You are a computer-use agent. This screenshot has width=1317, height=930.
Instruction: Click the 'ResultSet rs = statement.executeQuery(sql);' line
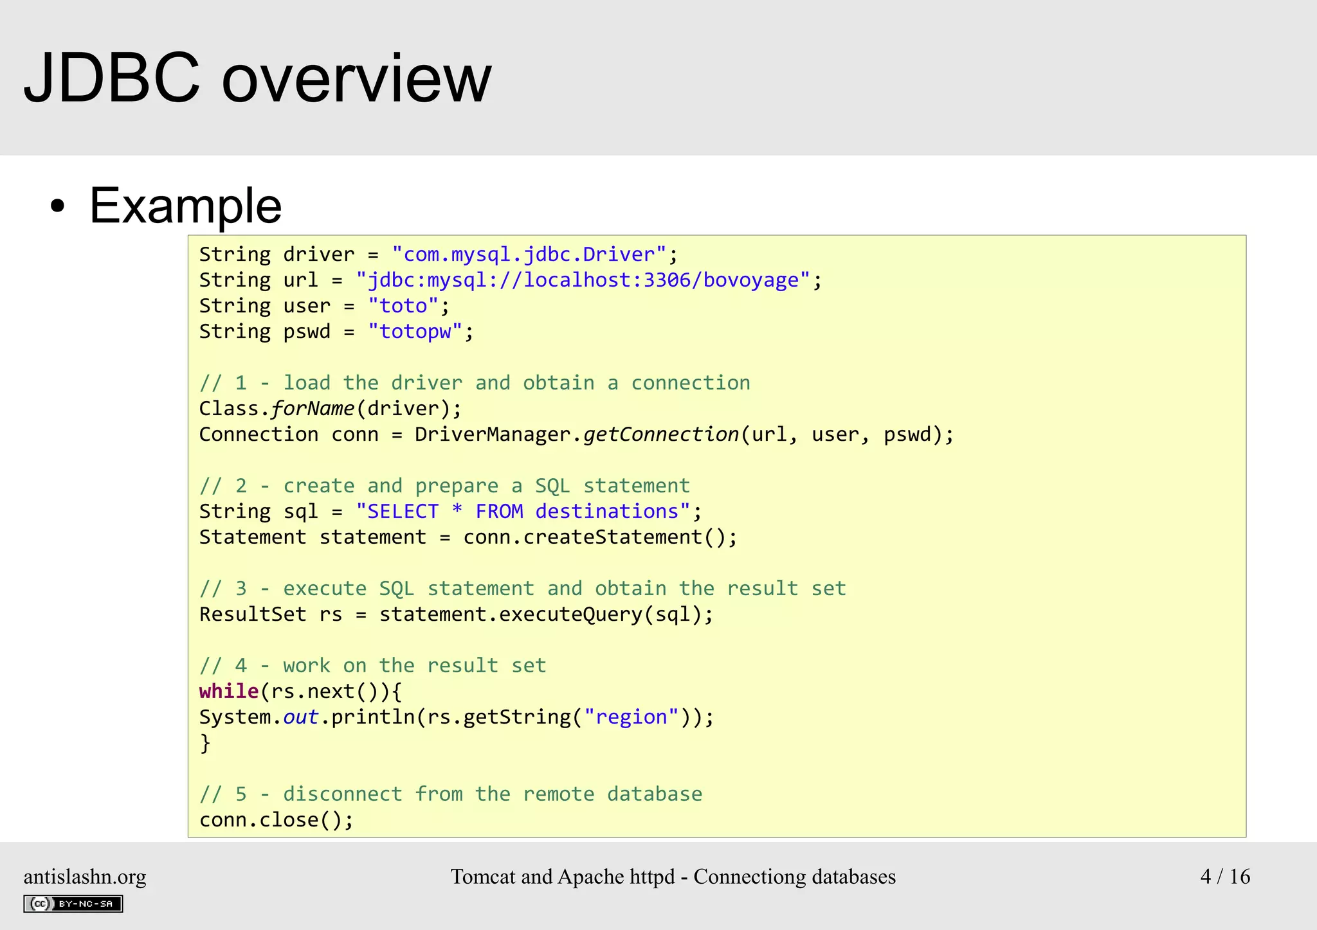point(457,614)
